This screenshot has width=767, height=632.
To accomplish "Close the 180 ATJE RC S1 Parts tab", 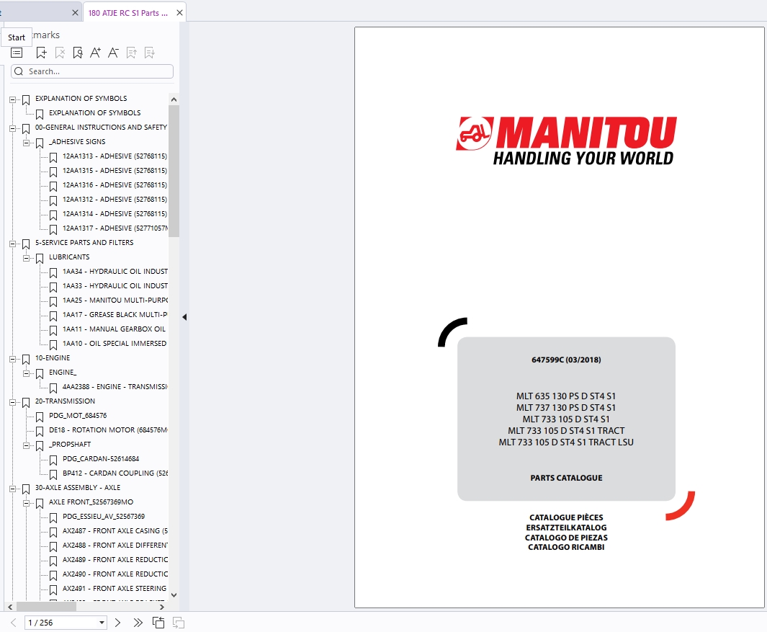I will [x=179, y=13].
